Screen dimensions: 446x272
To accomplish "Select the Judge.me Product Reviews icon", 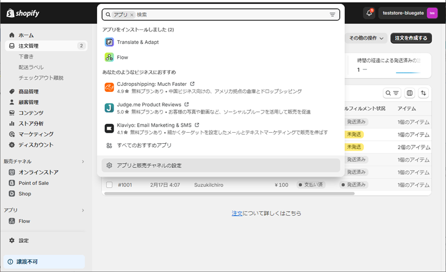I will pyautogui.click(x=109, y=107).
